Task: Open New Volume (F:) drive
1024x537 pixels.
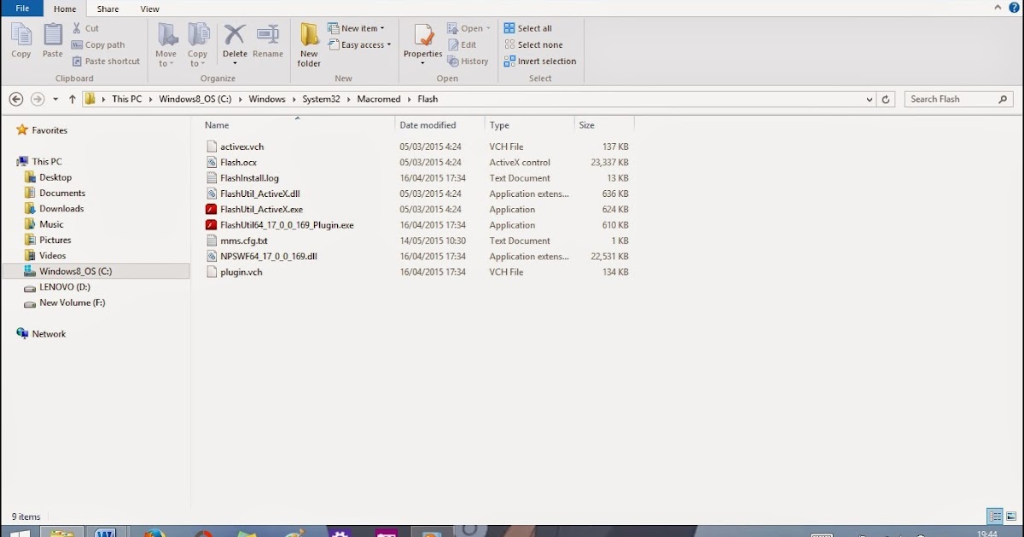Action: click(x=73, y=303)
